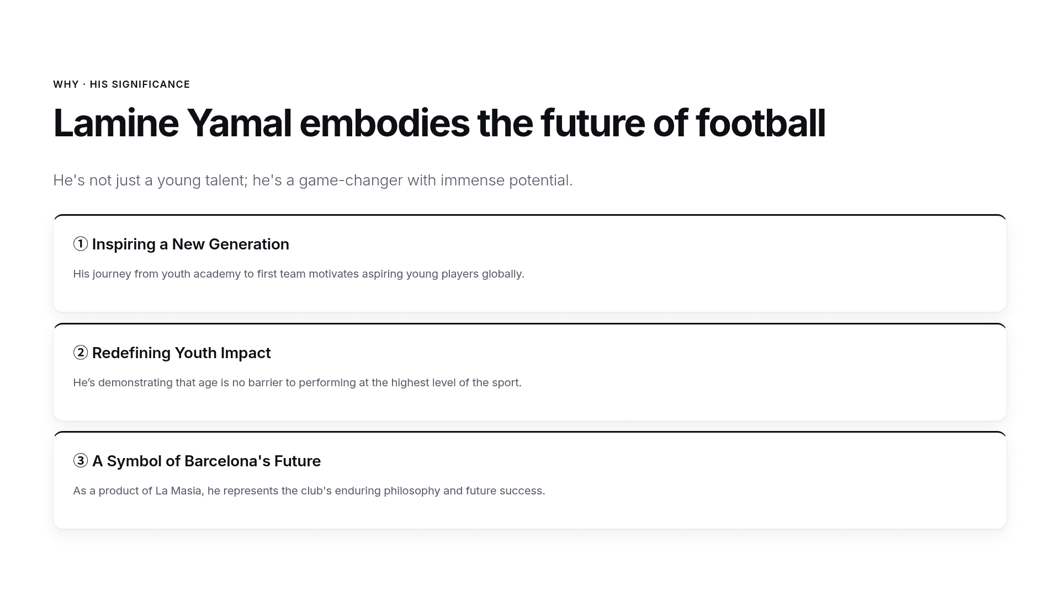Click the 'WHY' word in the eyebrow
1060x596 pixels.
tap(66, 84)
